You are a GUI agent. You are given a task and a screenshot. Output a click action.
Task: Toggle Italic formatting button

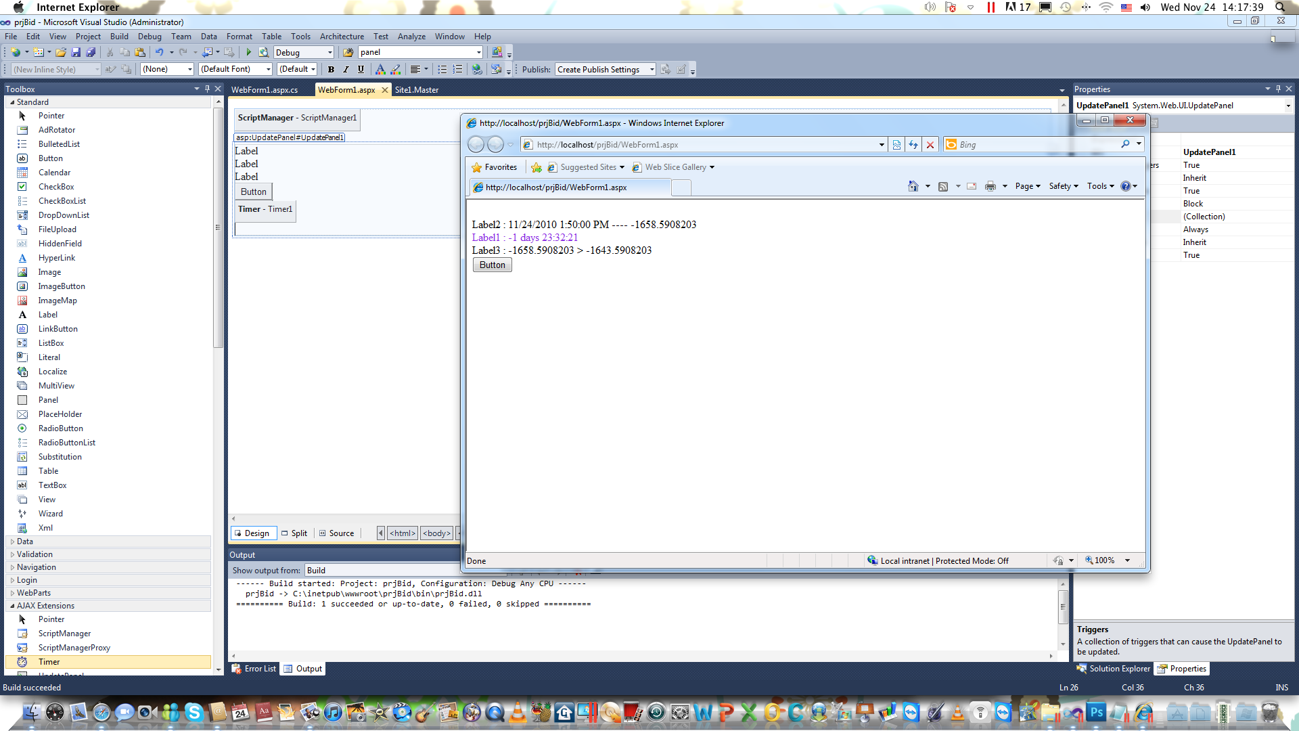(x=346, y=69)
